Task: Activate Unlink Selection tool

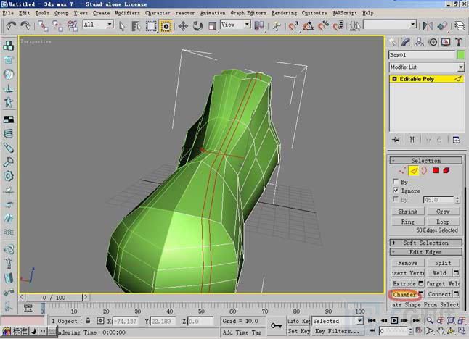Action: click(x=57, y=26)
